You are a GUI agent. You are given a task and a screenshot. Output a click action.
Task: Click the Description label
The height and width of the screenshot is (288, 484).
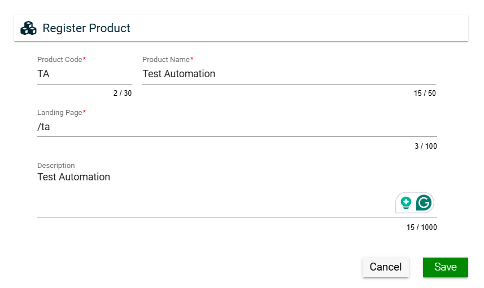coord(56,166)
